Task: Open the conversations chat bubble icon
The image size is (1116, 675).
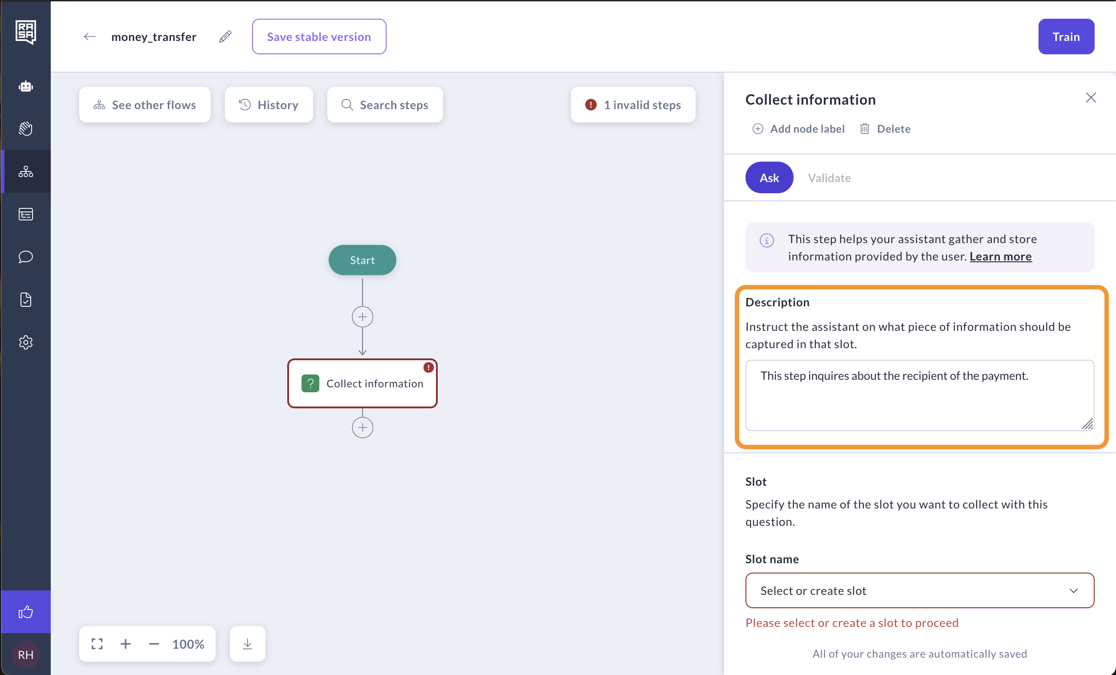Action: click(x=26, y=257)
